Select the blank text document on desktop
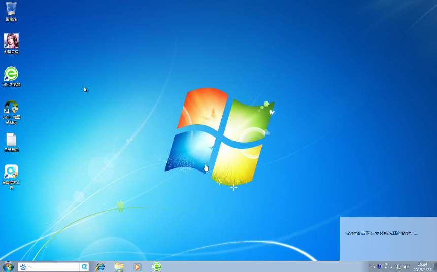The image size is (437, 272). (11, 142)
